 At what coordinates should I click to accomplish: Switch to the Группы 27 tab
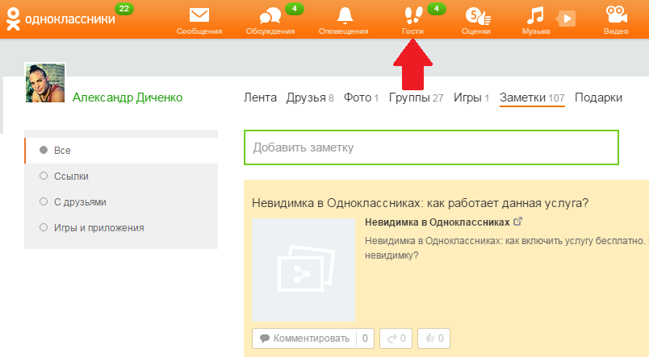(x=416, y=98)
